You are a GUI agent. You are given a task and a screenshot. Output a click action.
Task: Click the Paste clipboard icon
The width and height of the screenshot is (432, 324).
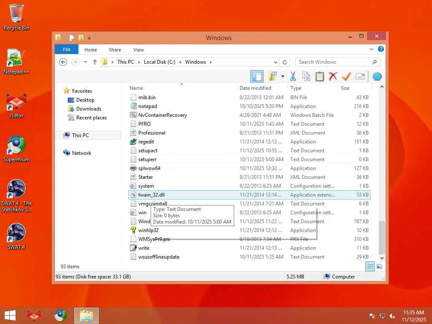pyautogui.click(x=320, y=76)
